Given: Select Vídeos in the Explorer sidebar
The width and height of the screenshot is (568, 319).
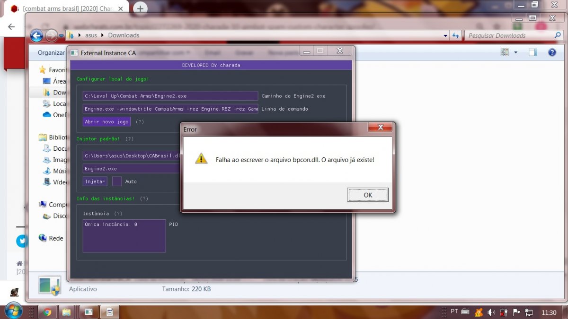Looking at the screenshot, I should coord(54,182).
